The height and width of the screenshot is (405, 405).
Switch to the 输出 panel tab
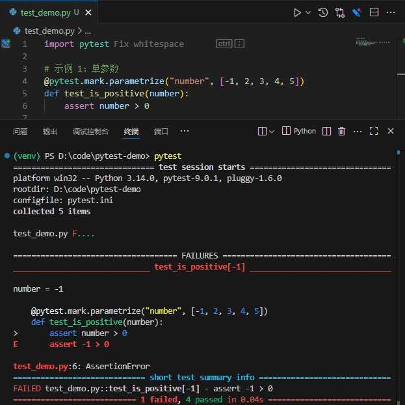point(50,132)
